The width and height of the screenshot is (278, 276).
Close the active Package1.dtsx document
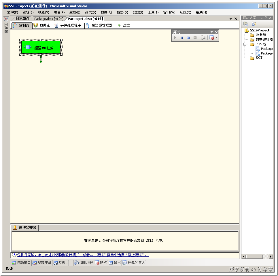236,19
